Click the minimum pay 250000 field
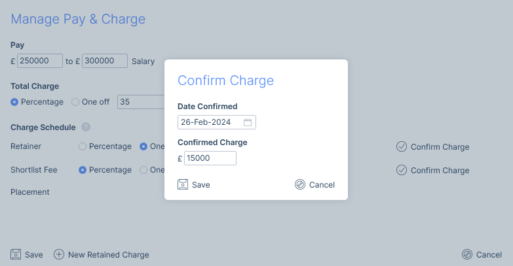This screenshot has height=266, width=513. pos(39,61)
